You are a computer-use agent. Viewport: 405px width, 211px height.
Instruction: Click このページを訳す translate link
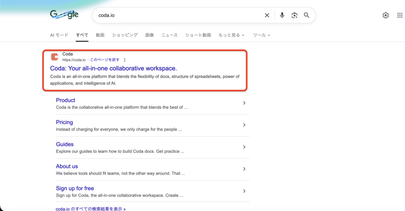point(104,60)
